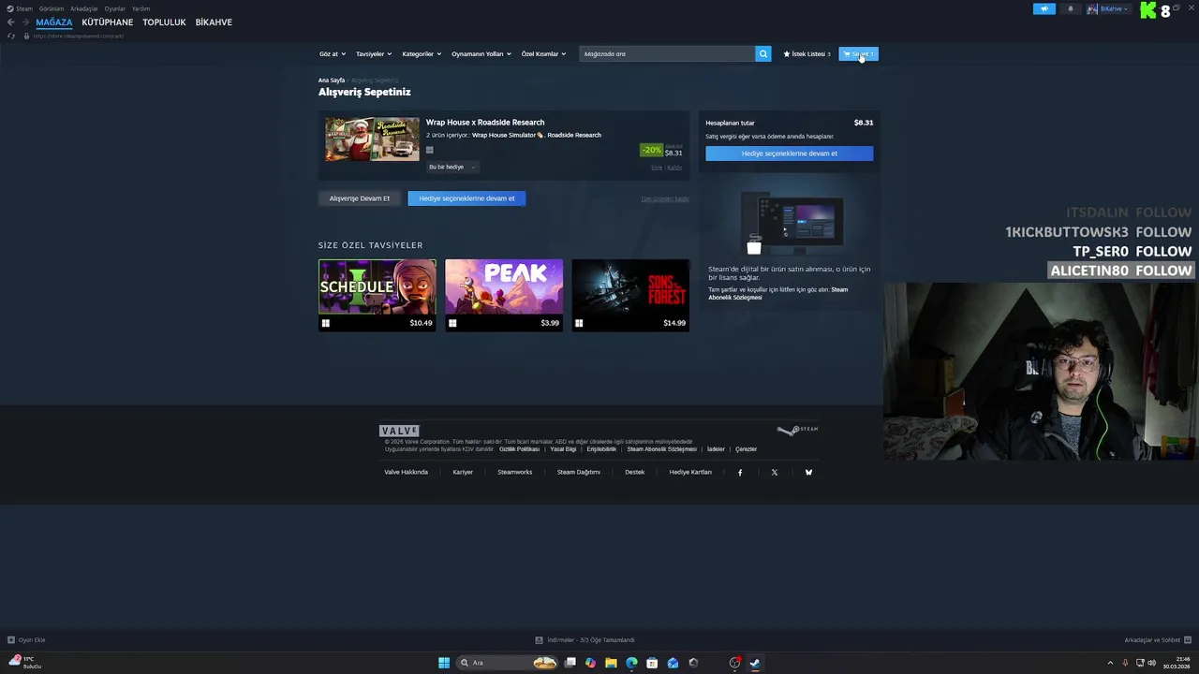The image size is (1199, 674).
Task: Click the magnifier search button in store bar
Action: 762,53
